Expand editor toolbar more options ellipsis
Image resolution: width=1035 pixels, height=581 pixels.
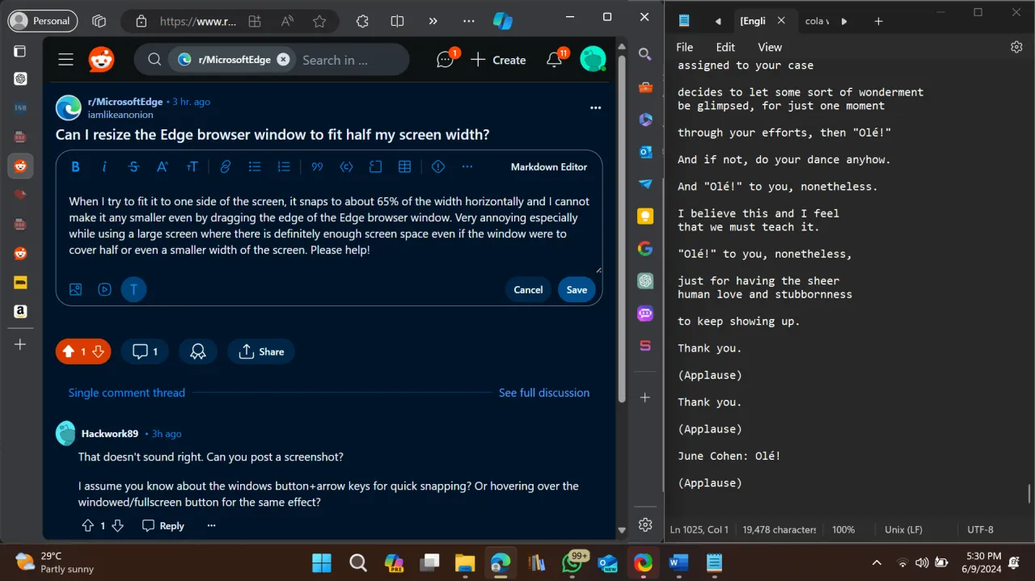point(467,166)
